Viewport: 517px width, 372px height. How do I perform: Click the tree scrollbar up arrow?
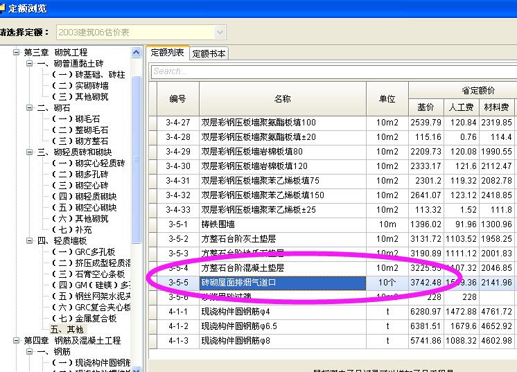point(136,53)
